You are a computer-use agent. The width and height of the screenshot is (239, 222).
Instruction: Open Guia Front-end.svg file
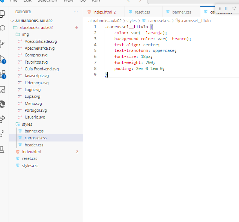tap(46, 69)
